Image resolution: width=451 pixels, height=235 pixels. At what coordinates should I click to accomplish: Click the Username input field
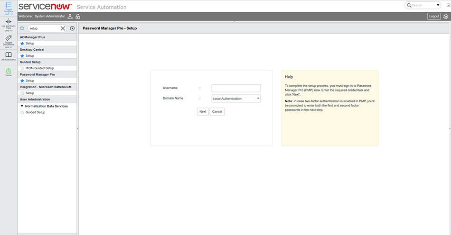236,88
